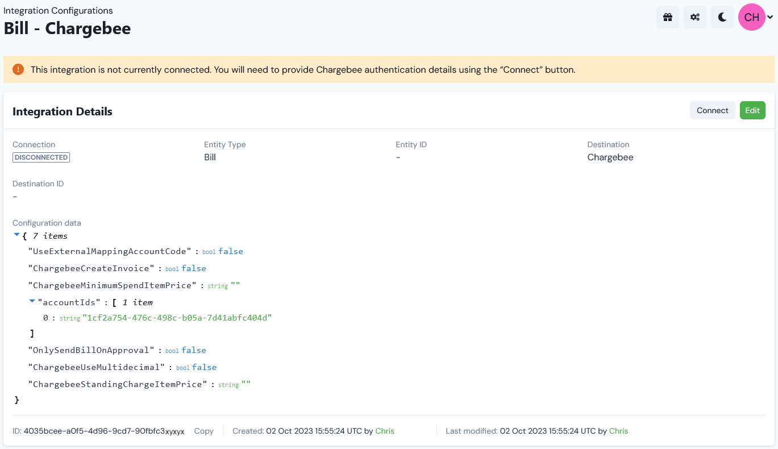
Task: Click the Integration Details heading
Action: 63,111
